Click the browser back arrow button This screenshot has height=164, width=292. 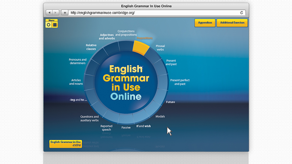click(x=49, y=12)
